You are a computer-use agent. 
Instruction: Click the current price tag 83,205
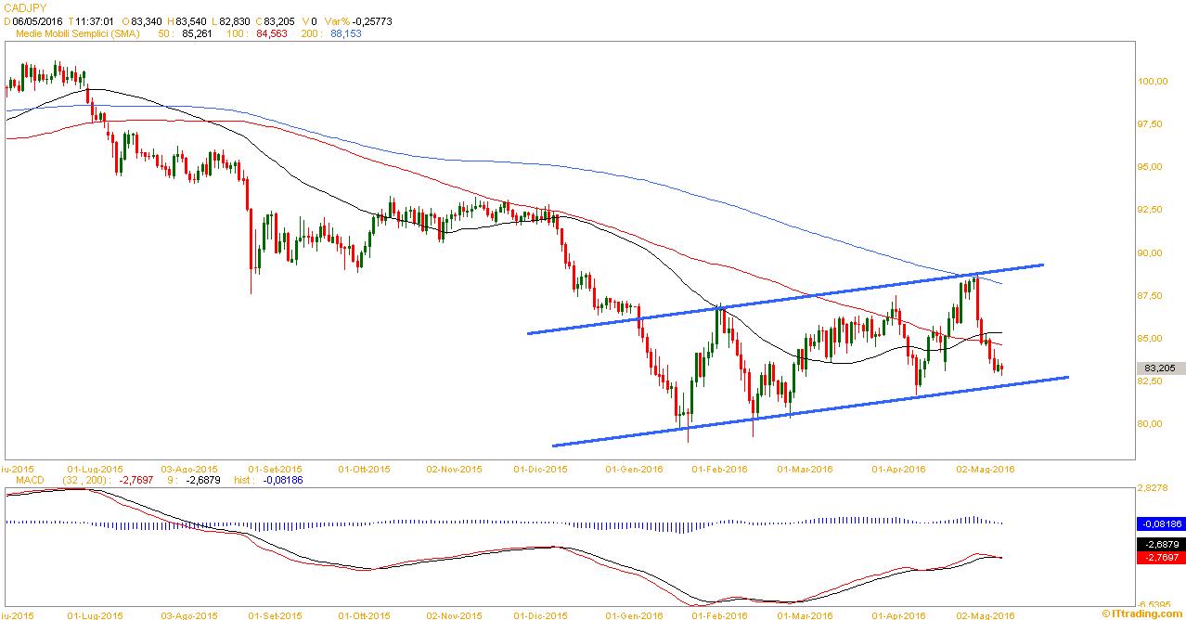1161,368
